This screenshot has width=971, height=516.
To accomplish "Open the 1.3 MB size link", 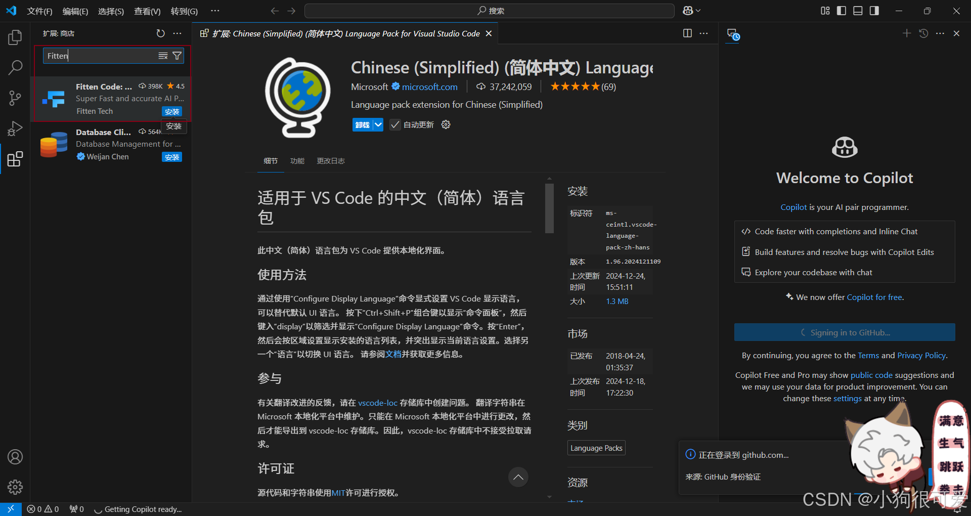I will pyautogui.click(x=617, y=302).
